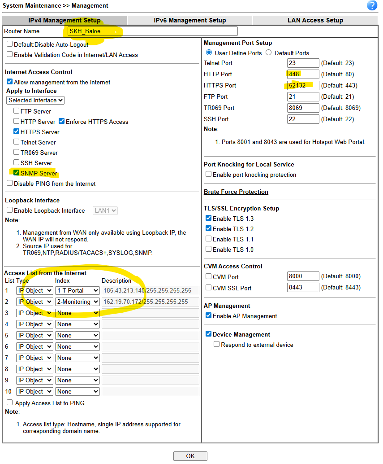Screen dimensions: 383x464
Task: Open List Type dropdown for row 1
Action: [34, 291]
